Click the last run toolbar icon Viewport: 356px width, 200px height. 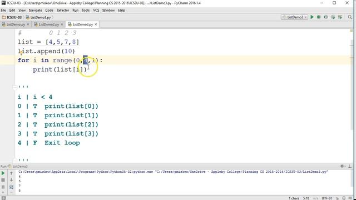pyautogui.click(x=340, y=17)
